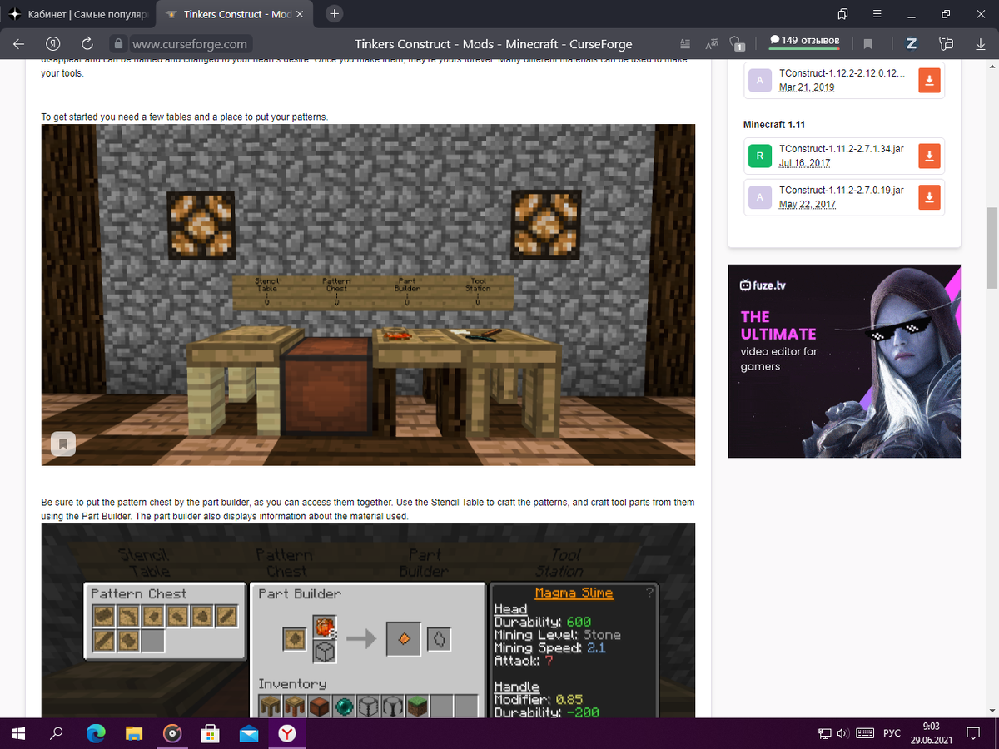The height and width of the screenshot is (749, 999).
Task: Click the page translate icon
Action: click(x=712, y=44)
